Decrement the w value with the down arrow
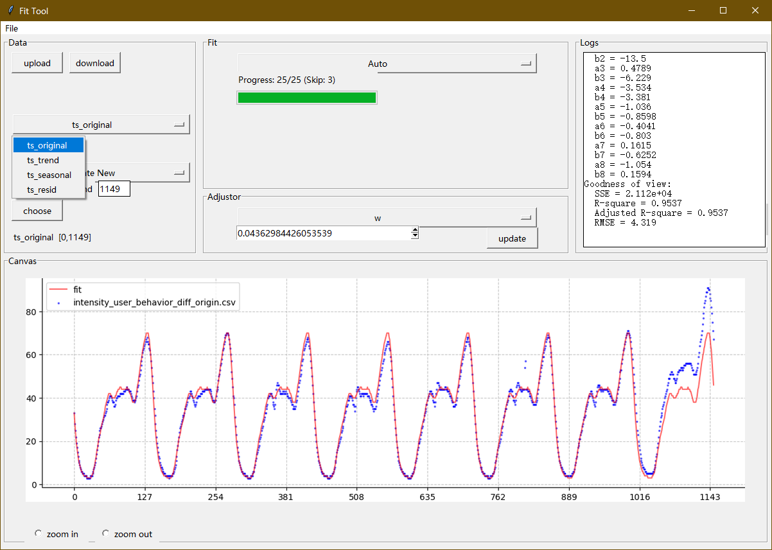This screenshot has width=772, height=550. [415, 236]
